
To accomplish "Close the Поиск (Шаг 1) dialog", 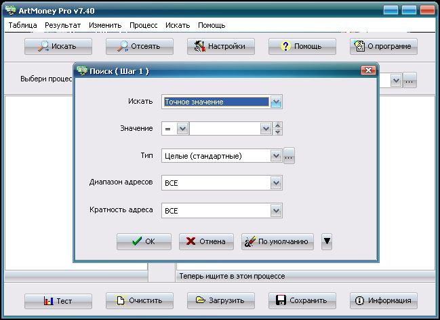I will click(368, 71).
